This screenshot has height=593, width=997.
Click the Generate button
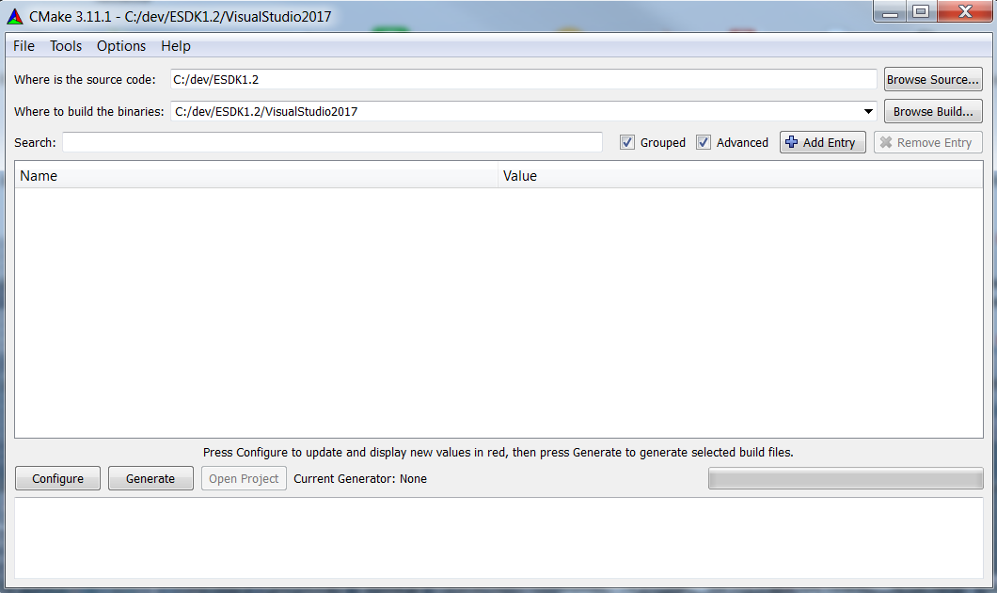pyautogui.click(x=150, y=478)
